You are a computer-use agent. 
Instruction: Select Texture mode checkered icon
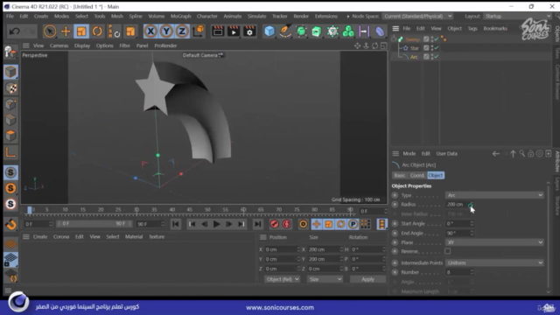pos(10,88)
